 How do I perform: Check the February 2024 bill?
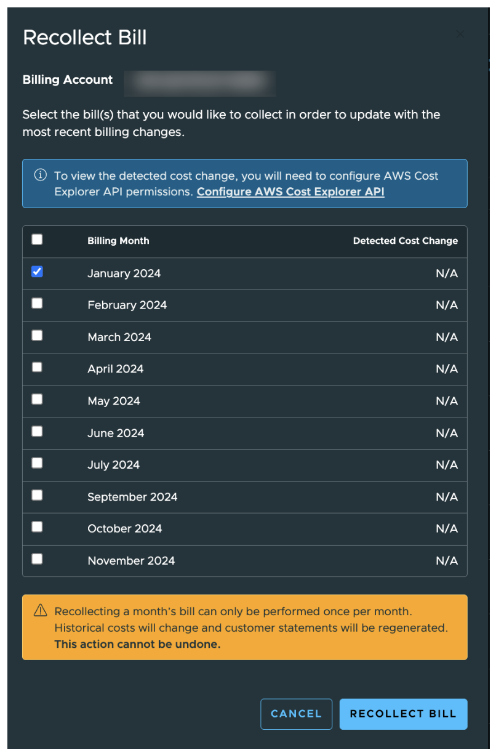(37, 303)
